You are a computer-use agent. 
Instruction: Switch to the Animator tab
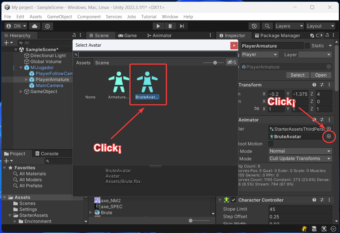[x=159, y=36]
